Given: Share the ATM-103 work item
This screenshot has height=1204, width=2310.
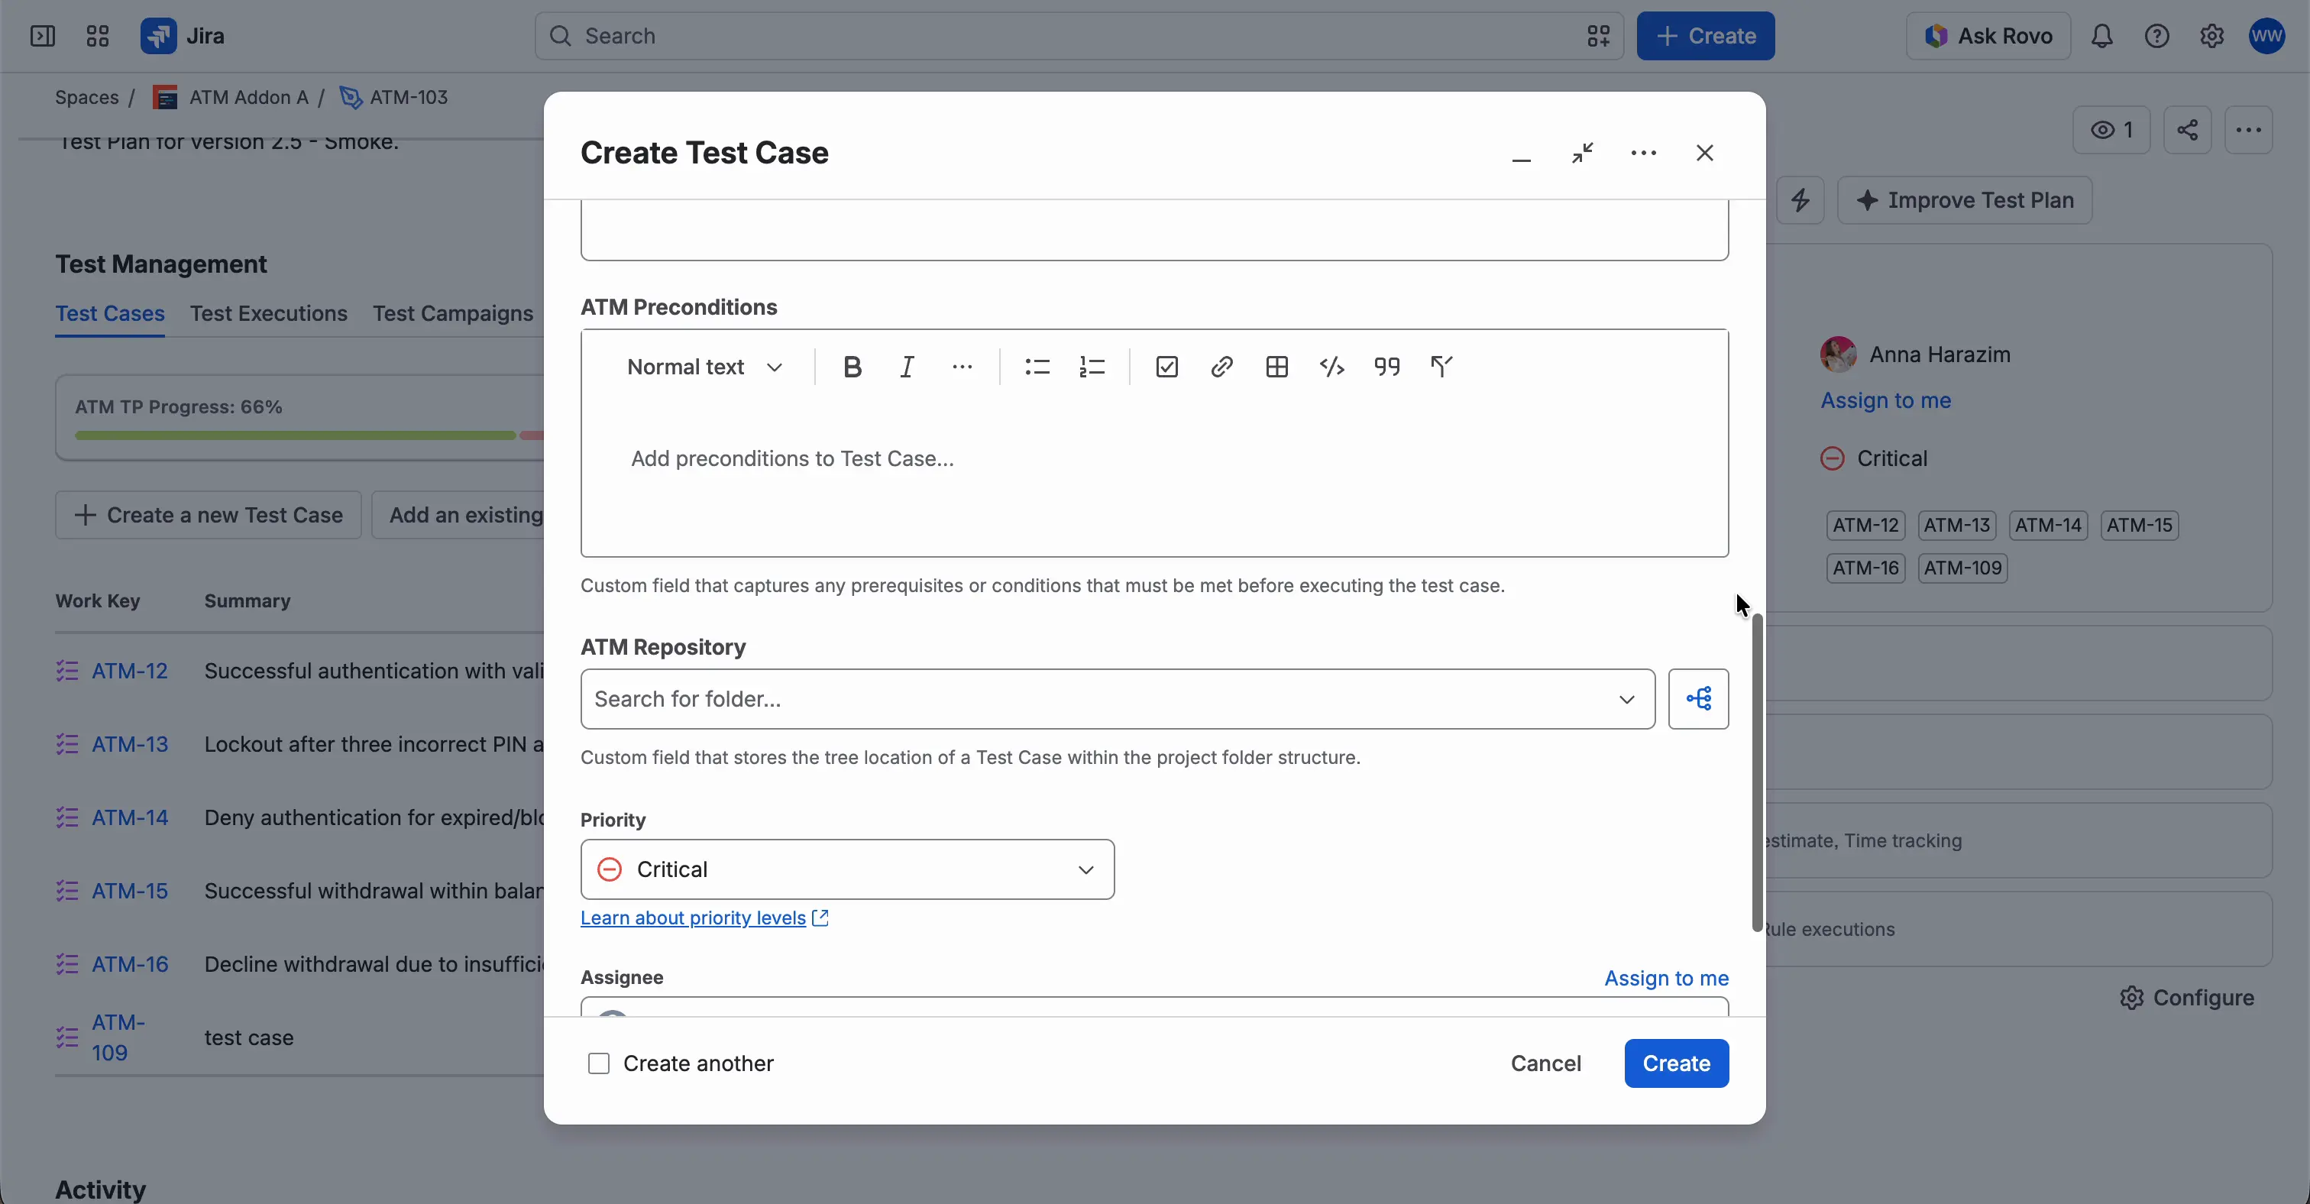Looking at the screenshot, I should pyautogui.click(x=2187, y=130).
